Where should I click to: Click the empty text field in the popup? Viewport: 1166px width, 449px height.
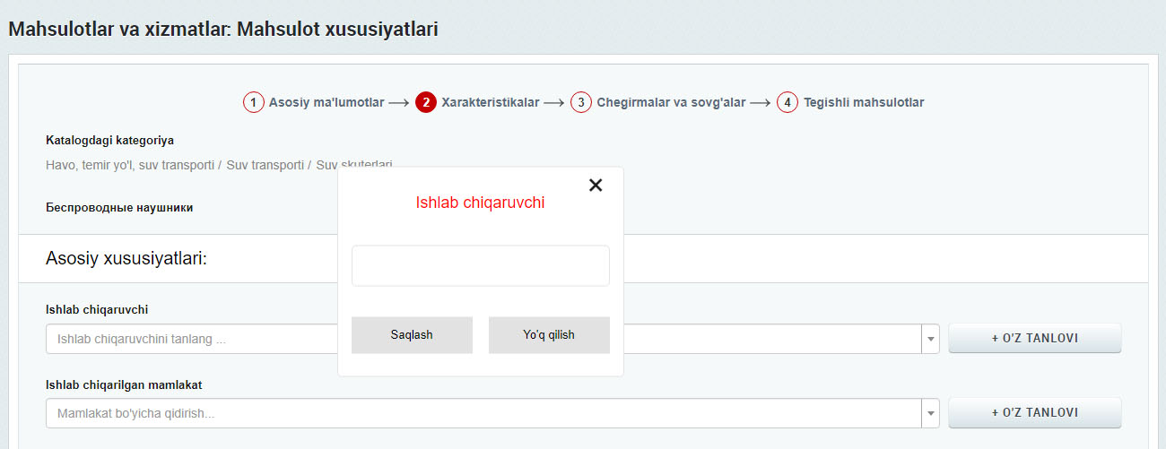pyautogui.click(x=480, y=266)
